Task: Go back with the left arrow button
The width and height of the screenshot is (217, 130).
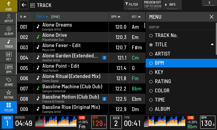Action: coord(24,5)
